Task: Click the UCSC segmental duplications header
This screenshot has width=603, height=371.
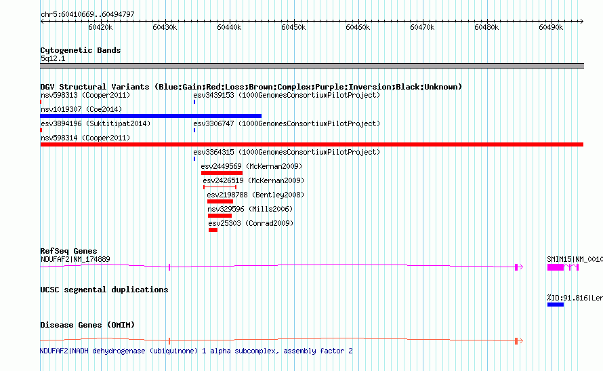Action: [104, 290]
